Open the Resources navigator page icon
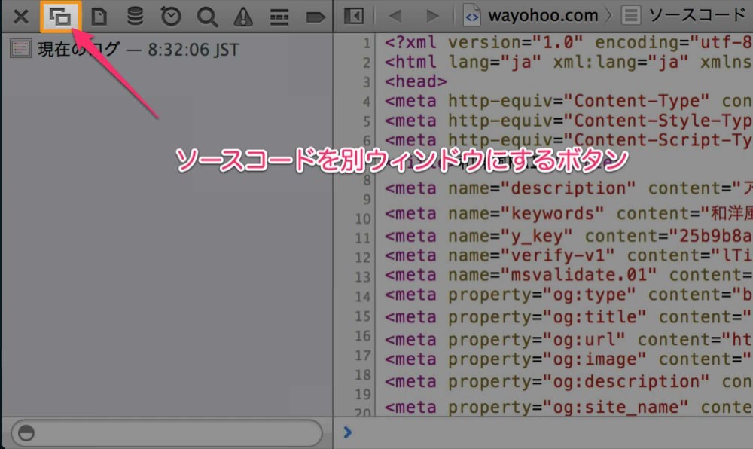 [x=99, y=17]
